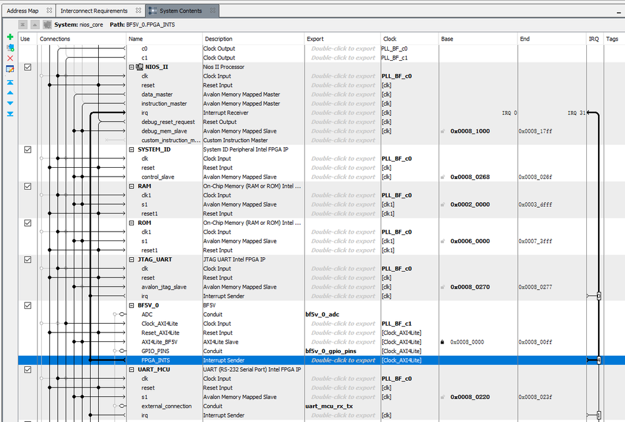Collapse the UART_MCU component

click(131, 369)
